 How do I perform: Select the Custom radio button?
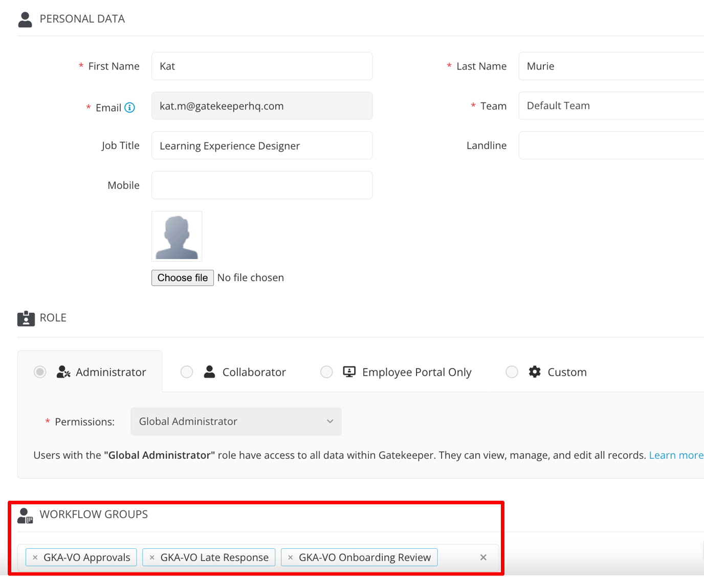click(x=512, y=372)
